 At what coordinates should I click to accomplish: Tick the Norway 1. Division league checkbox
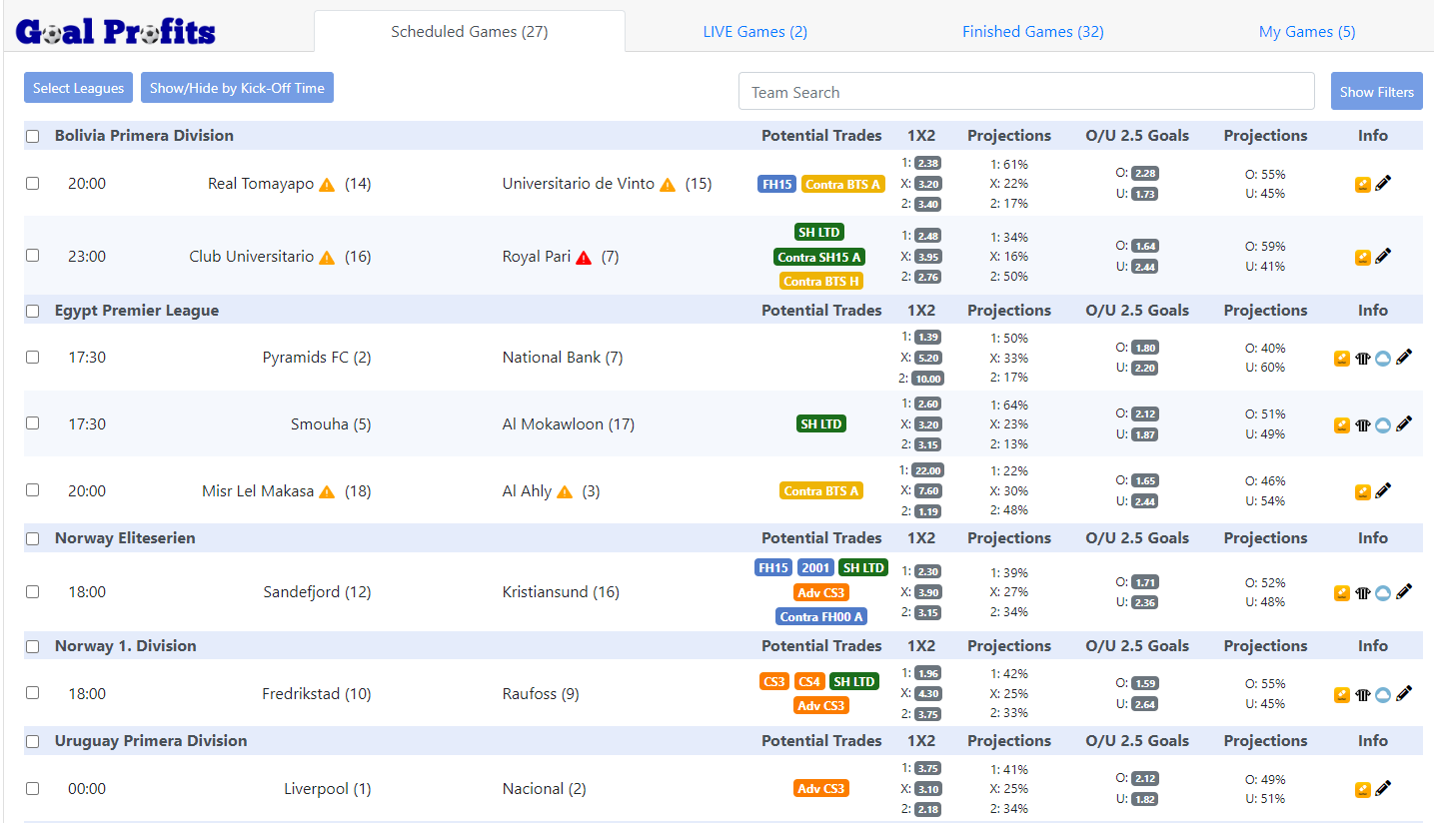pyautogui.click(x=33, y=647)
